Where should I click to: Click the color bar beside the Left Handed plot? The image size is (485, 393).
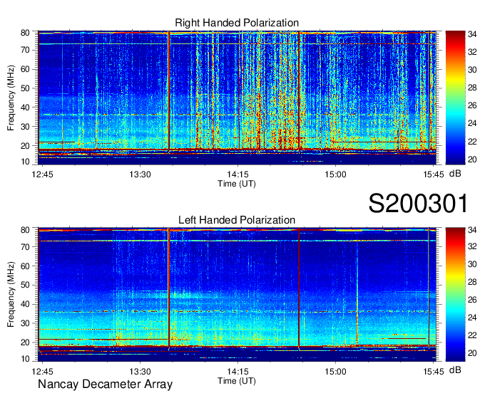click(x=455, y=295)
